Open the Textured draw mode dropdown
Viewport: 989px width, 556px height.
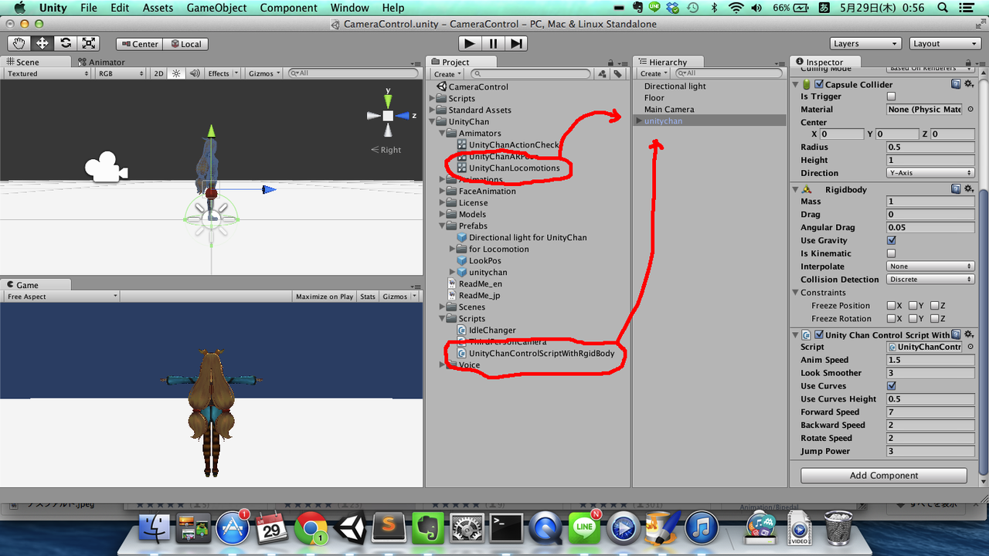(x=47, y=73)
